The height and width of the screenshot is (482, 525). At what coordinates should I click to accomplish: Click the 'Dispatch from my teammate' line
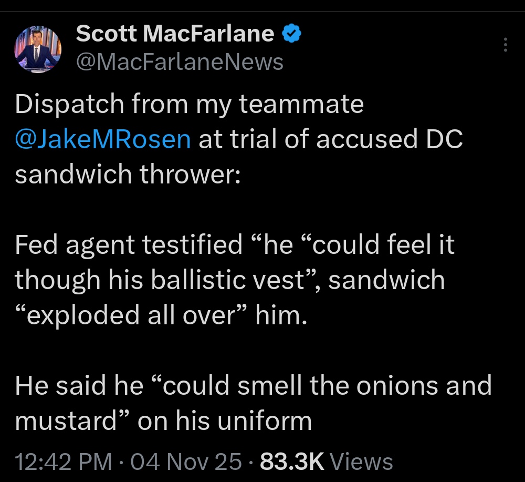pos(189,104)
